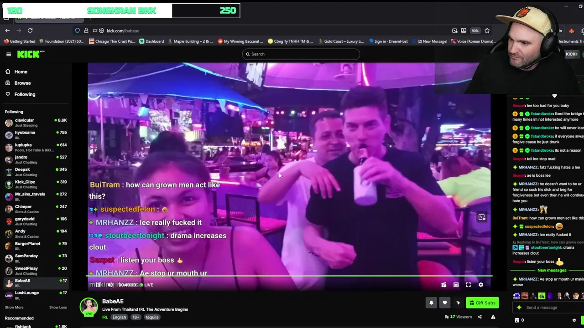
Task: Click the BabeAE streamer avatar
Action: point(89,307)
